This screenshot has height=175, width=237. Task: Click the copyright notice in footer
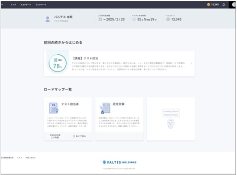click(x=119, y=169)
